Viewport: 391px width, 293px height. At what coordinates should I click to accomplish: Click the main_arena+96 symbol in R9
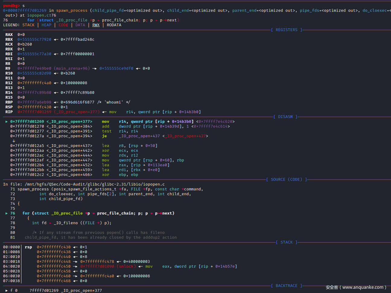coord(72,68)
